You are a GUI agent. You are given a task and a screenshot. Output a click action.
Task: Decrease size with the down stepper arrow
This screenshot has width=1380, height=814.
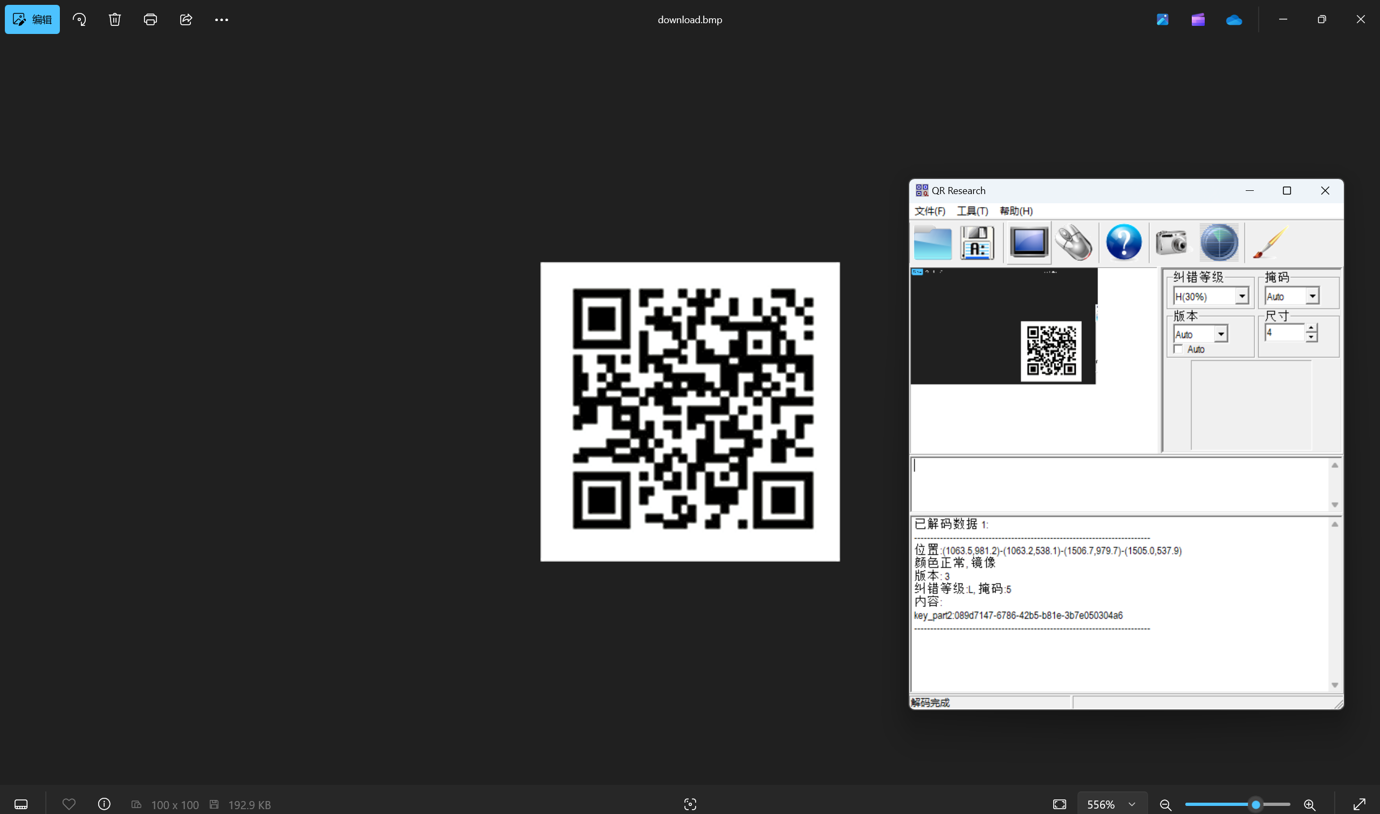click(1312, 337)
